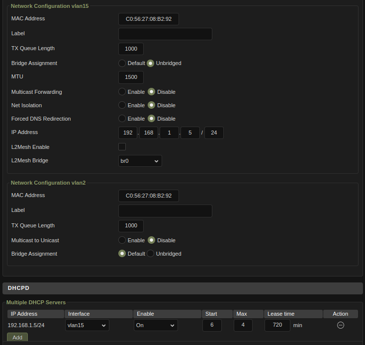This screenshot has width=365, height=345.
Task: Click the vlan15 MTU field
Action: coord(131,77)
